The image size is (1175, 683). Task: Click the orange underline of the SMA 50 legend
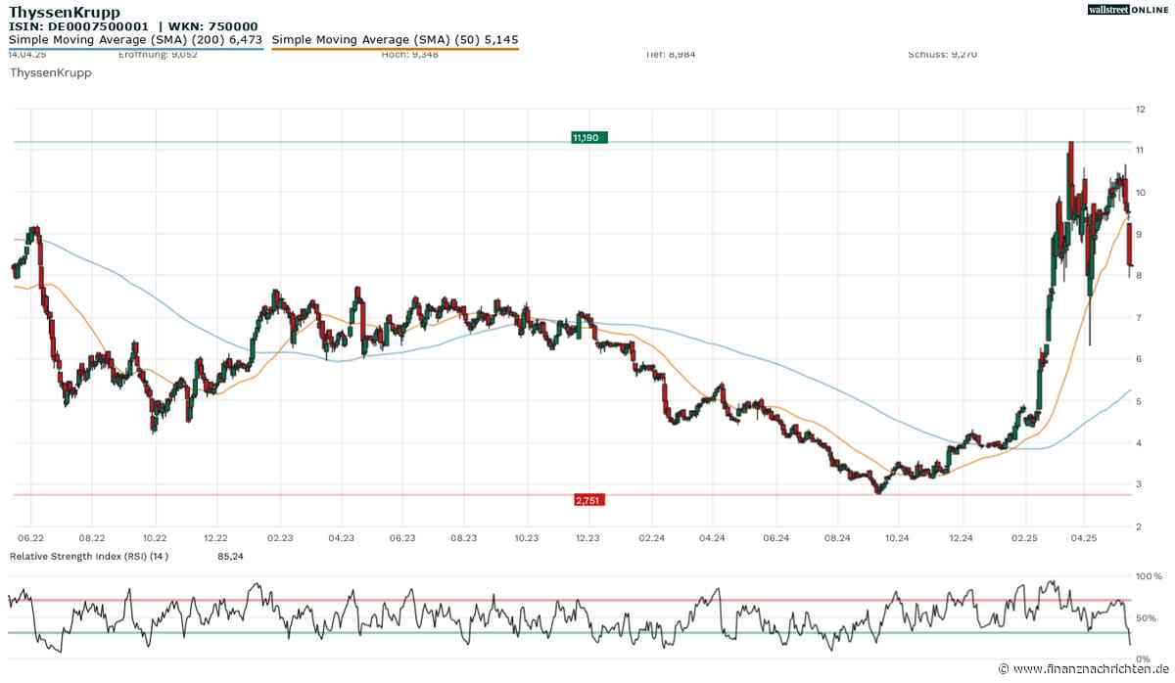click(395, 49)
